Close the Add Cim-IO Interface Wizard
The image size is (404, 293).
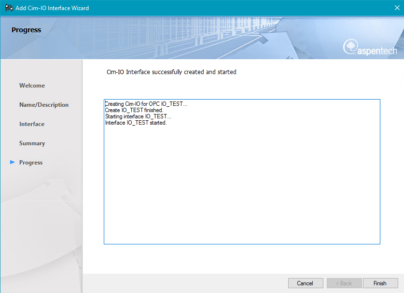397,8
